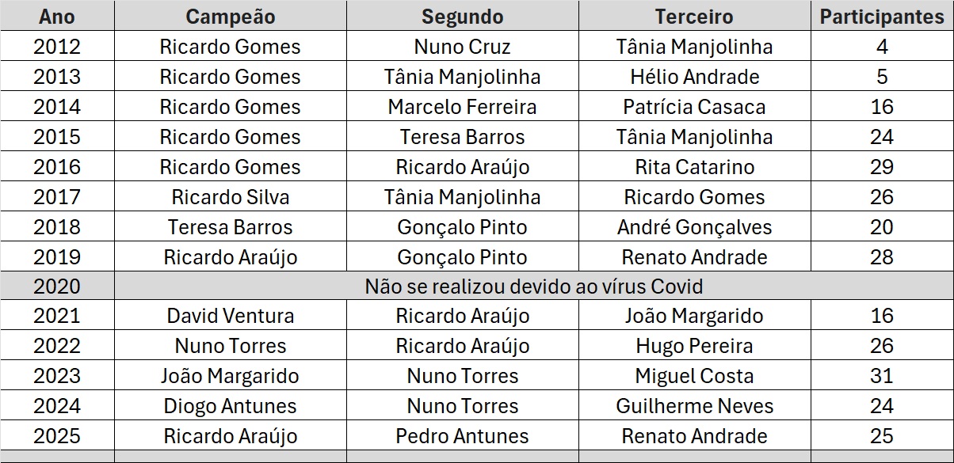Select the Participantes column header
This screenshot has width=954, height=463.
pos(882,17)
